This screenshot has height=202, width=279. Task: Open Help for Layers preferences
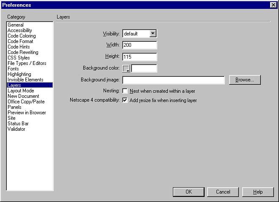click(258, 192)
